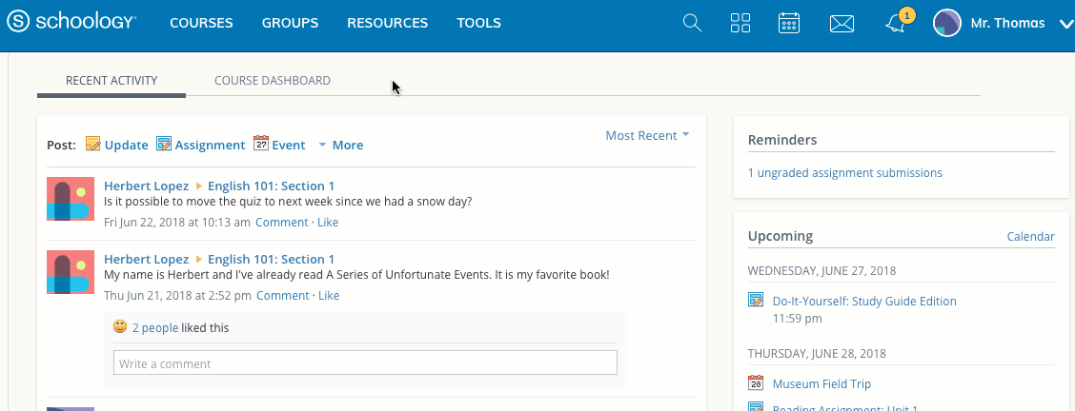Open the notifications bell icon
This screenshot has width=1075, height=411.
click(x=895, y=25)
